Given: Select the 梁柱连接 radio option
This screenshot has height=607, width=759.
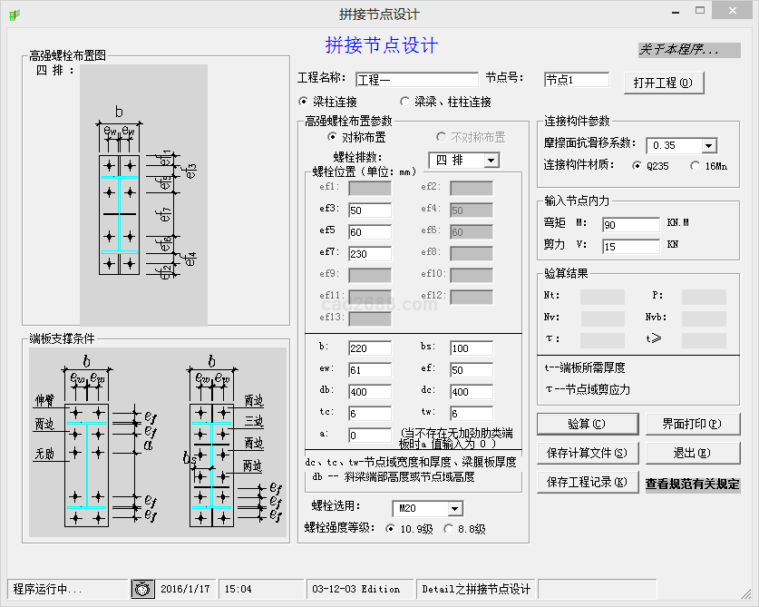Looking at the screenshot, I should click(x=304, y=102).
